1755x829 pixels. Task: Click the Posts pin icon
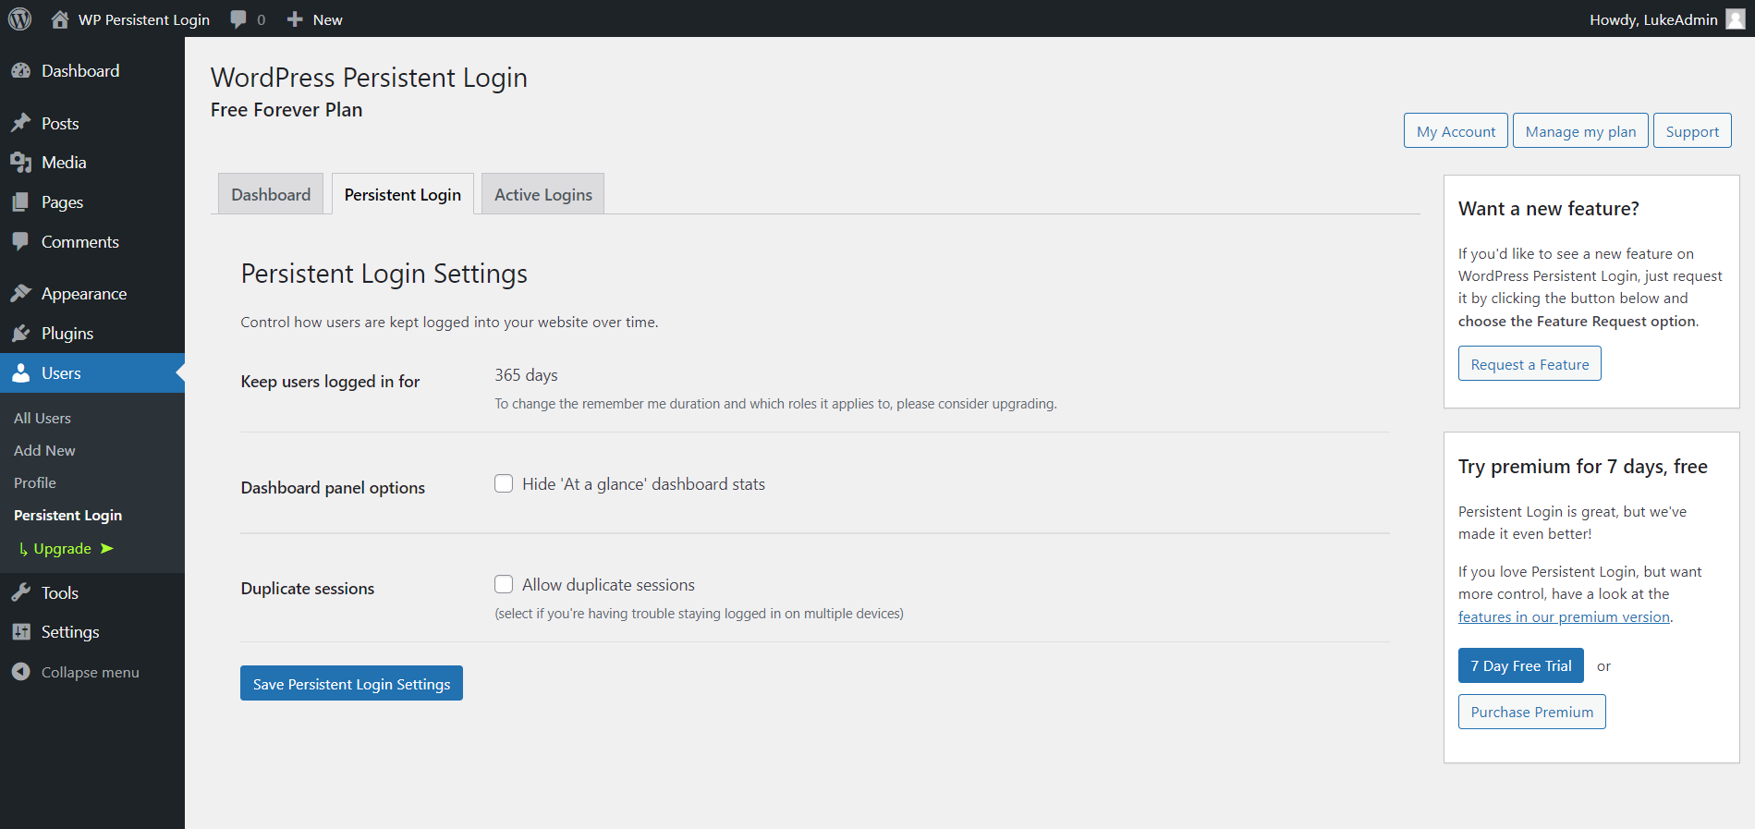click(21, 123)
